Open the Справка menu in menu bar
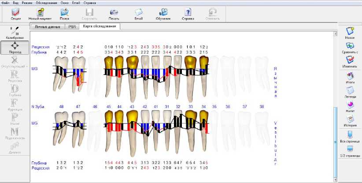 point(89,3)
